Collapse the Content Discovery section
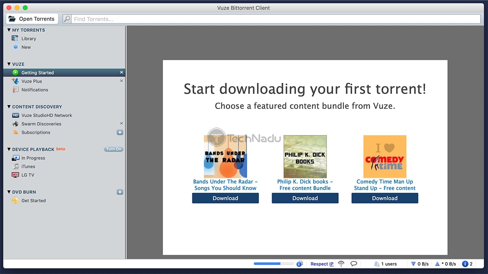This screenshot has height=274, width=488. point(9,107)
